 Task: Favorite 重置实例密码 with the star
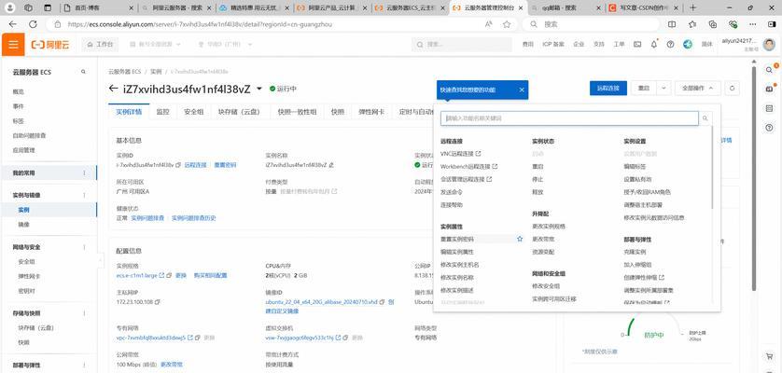[520, 240]
